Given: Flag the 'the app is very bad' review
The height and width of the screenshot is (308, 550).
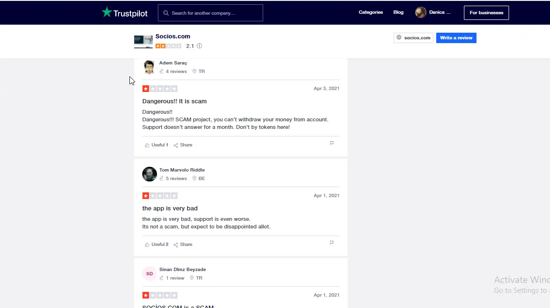Looking at the screenshot, I should [x=331, y=243].
